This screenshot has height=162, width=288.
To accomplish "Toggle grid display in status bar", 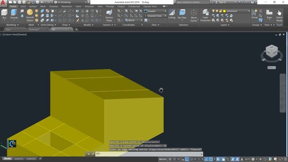I will click(x=170, y=159).
